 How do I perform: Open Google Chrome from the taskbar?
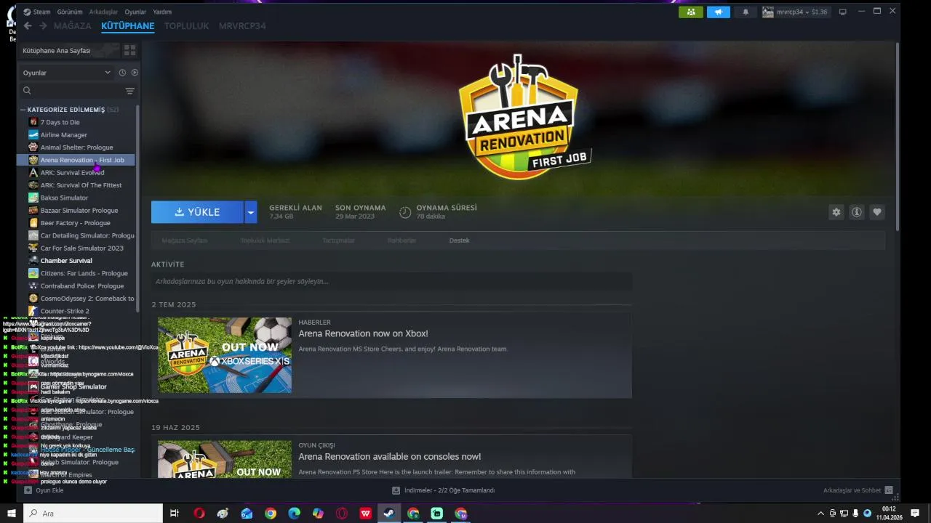271,514
